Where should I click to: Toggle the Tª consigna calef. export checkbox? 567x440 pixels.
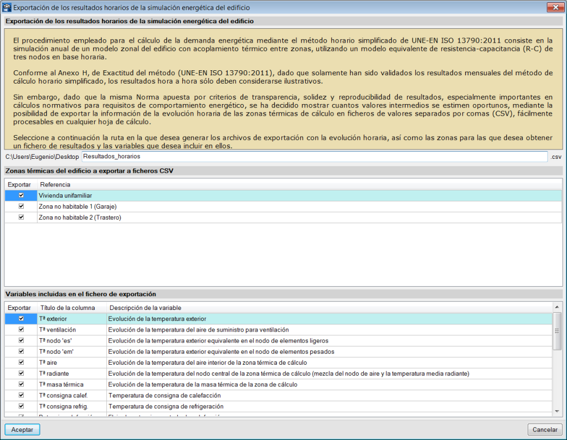(x=22, y=395)
